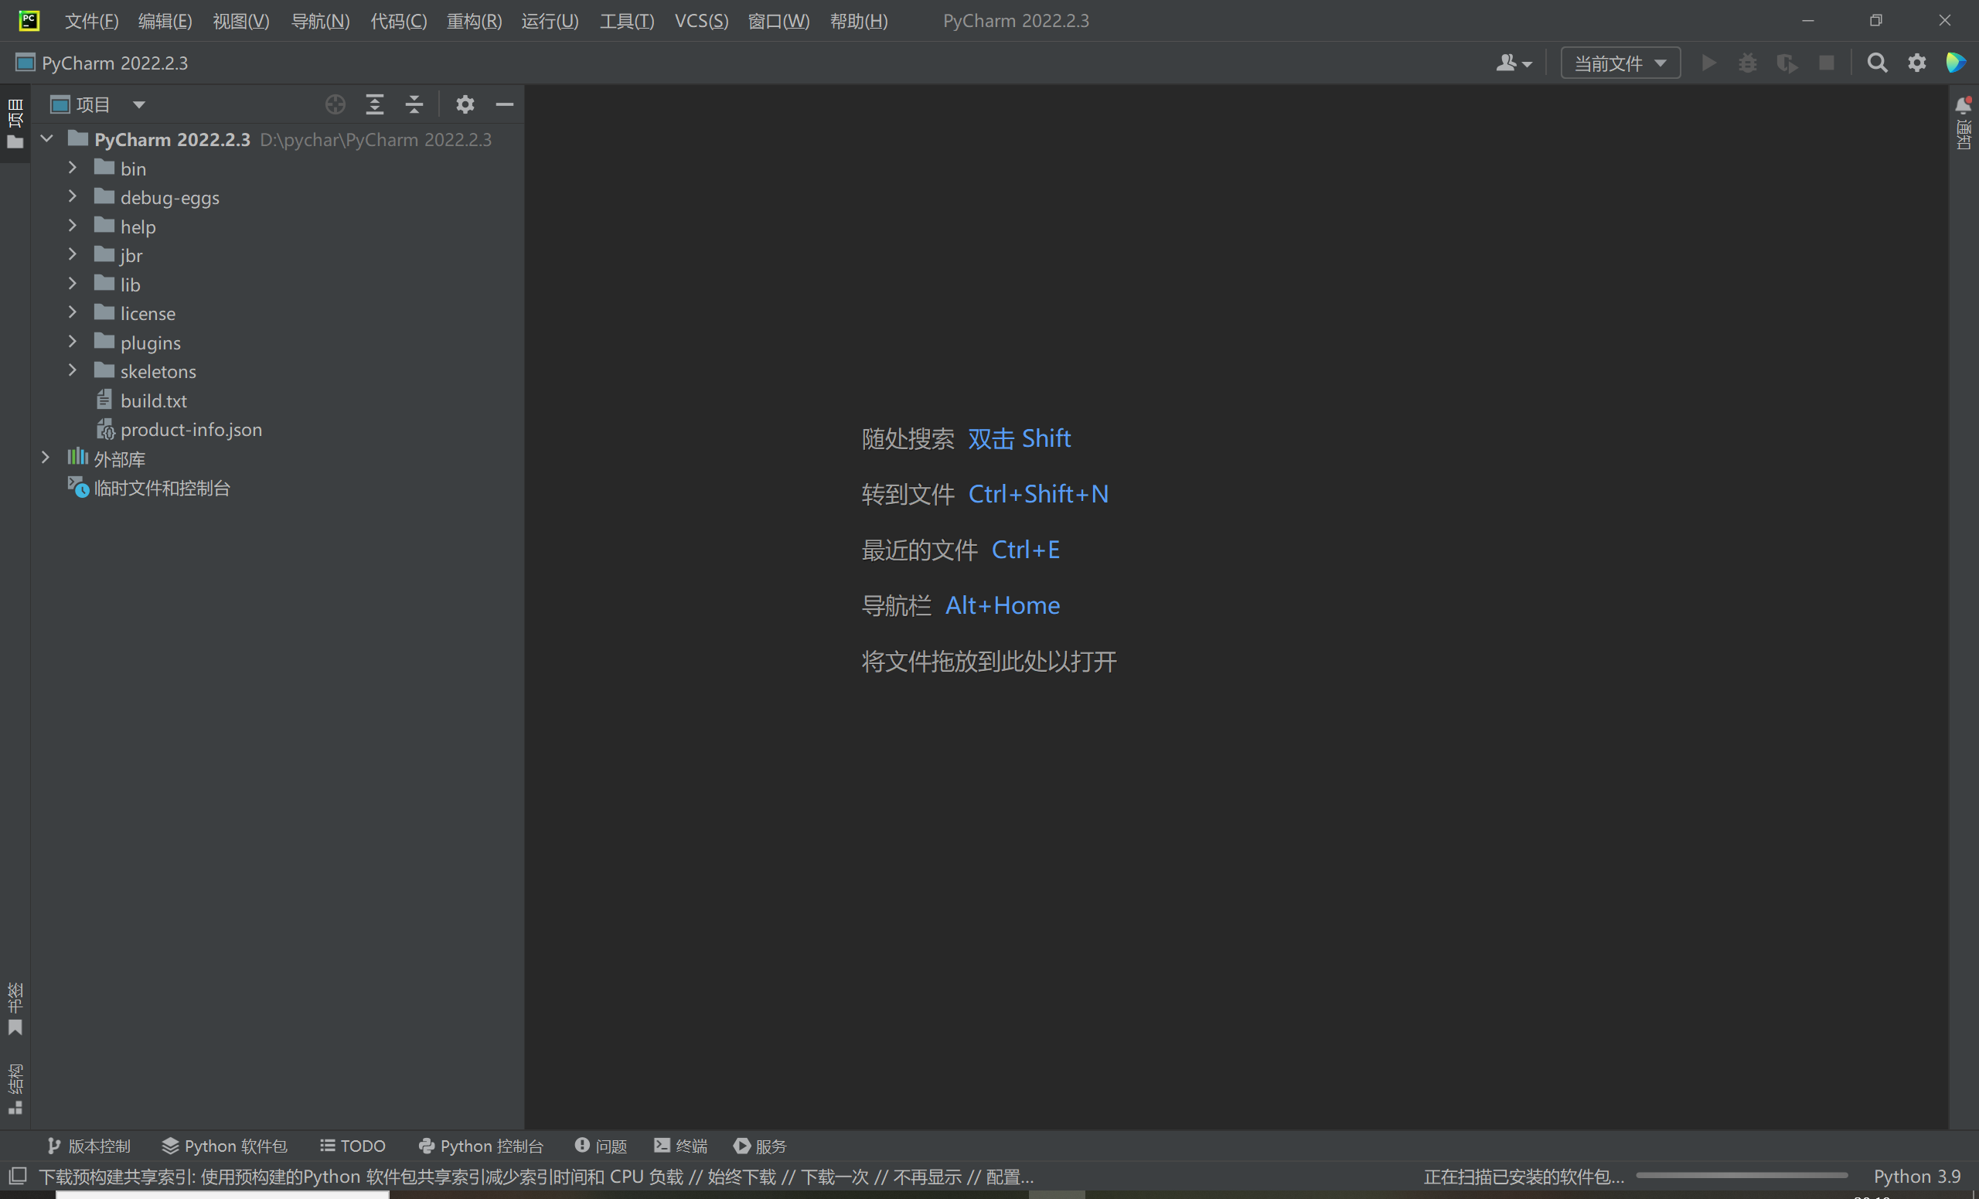Open the 重构(R) menu
The width and height of the screenshot is (1979, 1199).
click(x=474, y=21)
